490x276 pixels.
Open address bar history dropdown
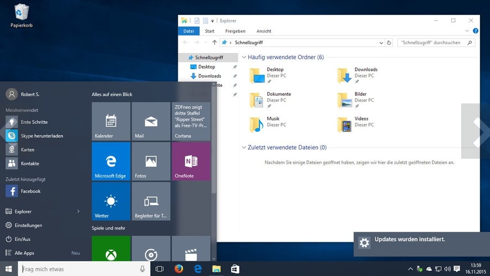[381, 43]
